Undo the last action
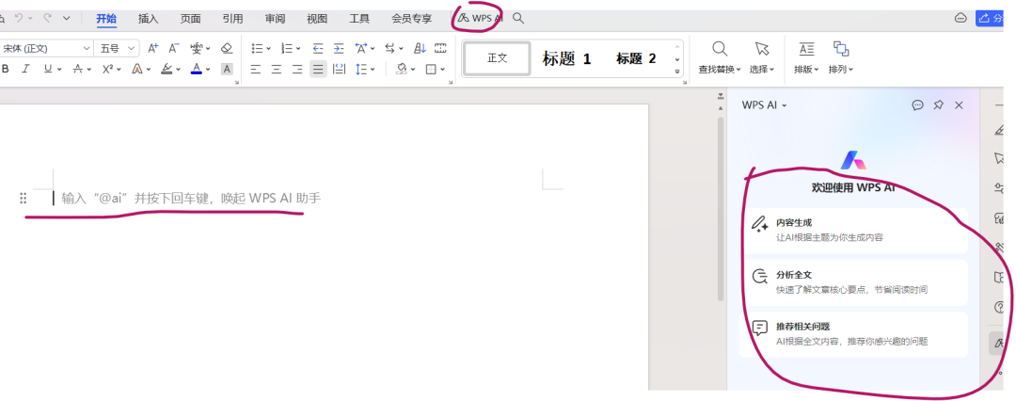This screenshot has height=401, width=1016. click(x=19, y=18)
